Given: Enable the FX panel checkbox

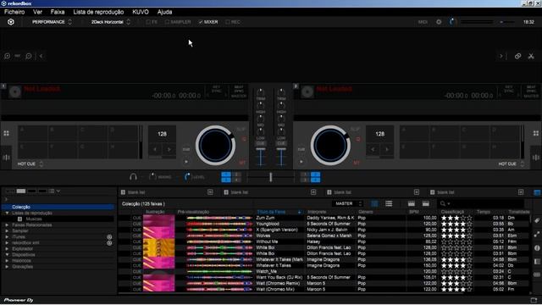Looking at the screenshot, I should (152, 22).
